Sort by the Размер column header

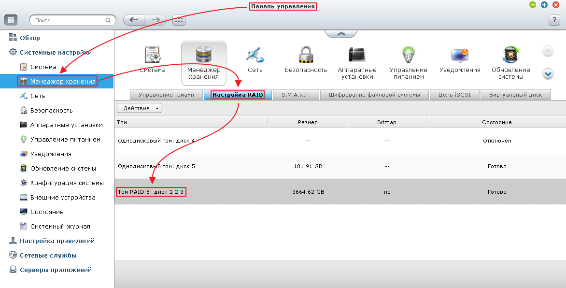point(308,122)
